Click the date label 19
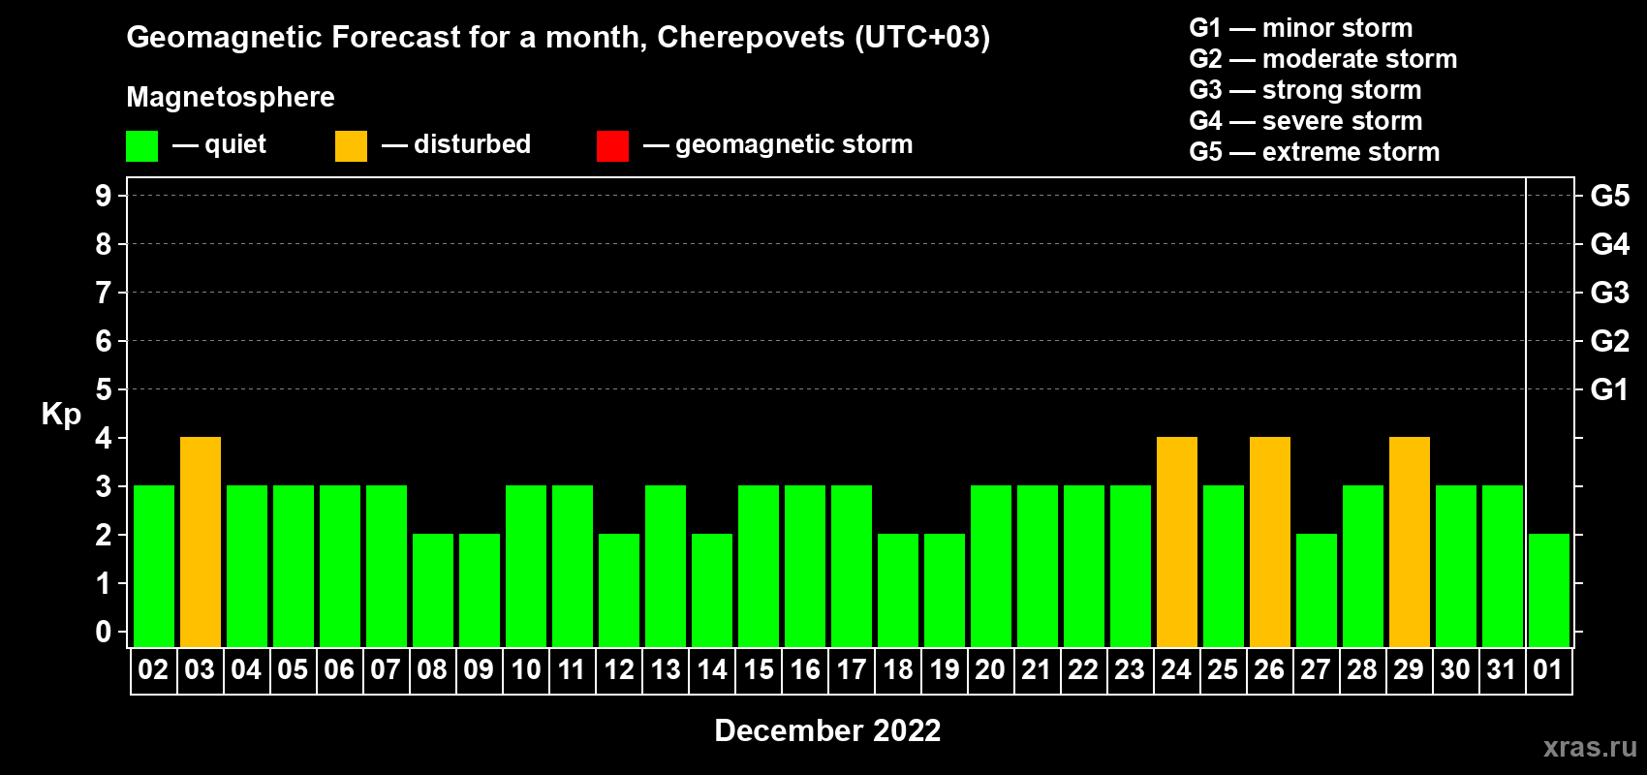 (x=944, y=670)
